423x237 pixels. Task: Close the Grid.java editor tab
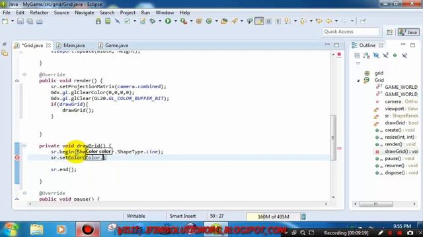pyautogui.click(x=48, y=45)
